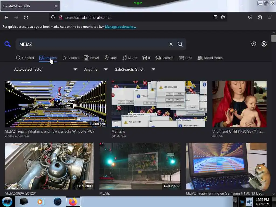Open the Map tab
Screen dimensions: 276x207
pos(111,58)
